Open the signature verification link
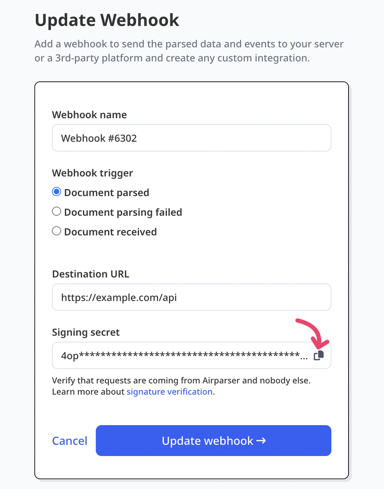Viewport: 384px width, 489px height. point(169,392)
